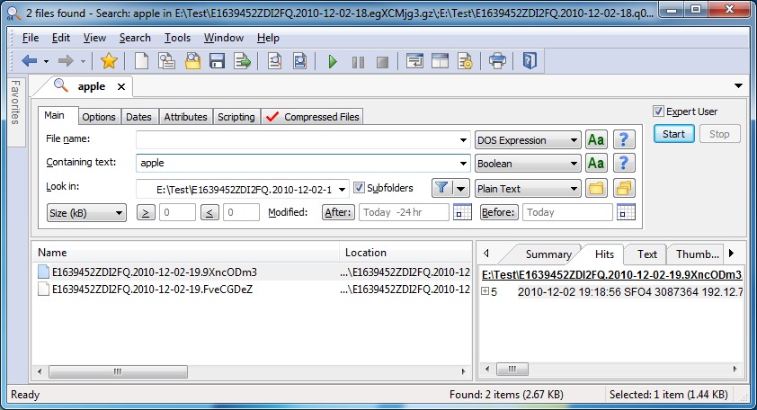Open containing text help question mark
The image size is (757, 410).
(624, 164)
